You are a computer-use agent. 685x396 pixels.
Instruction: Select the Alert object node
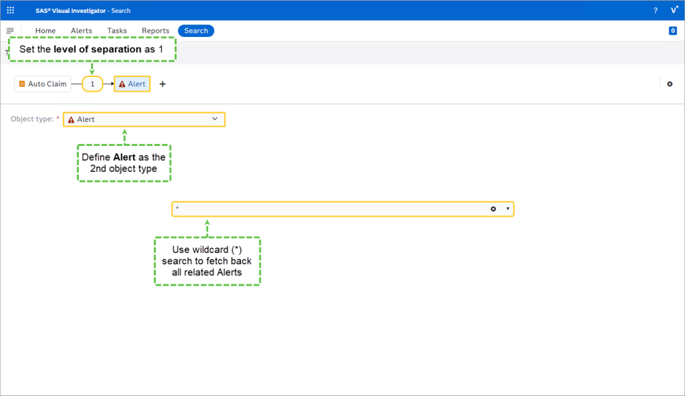coord(132,84)
